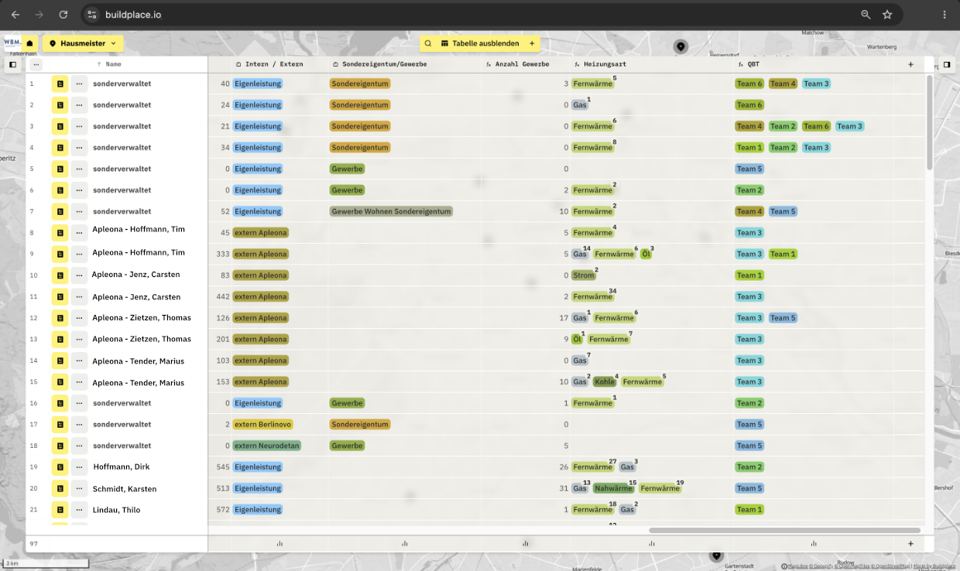The height and width of the screenshot is (571, 960).
Task: Open chart summary under Sondereigentum/Gewerbe column
Action: [x=404, y=544]
